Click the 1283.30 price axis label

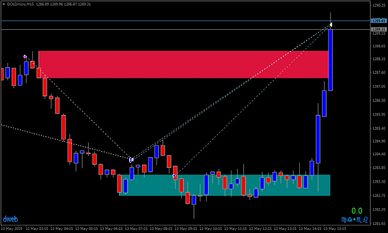pos(379,181)
